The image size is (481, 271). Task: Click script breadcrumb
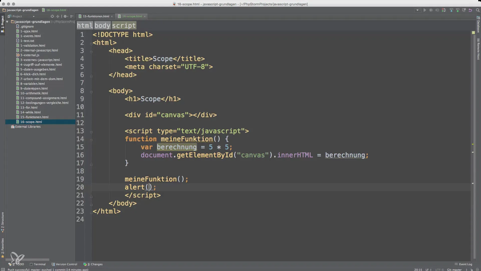click(x=124, y=26)
